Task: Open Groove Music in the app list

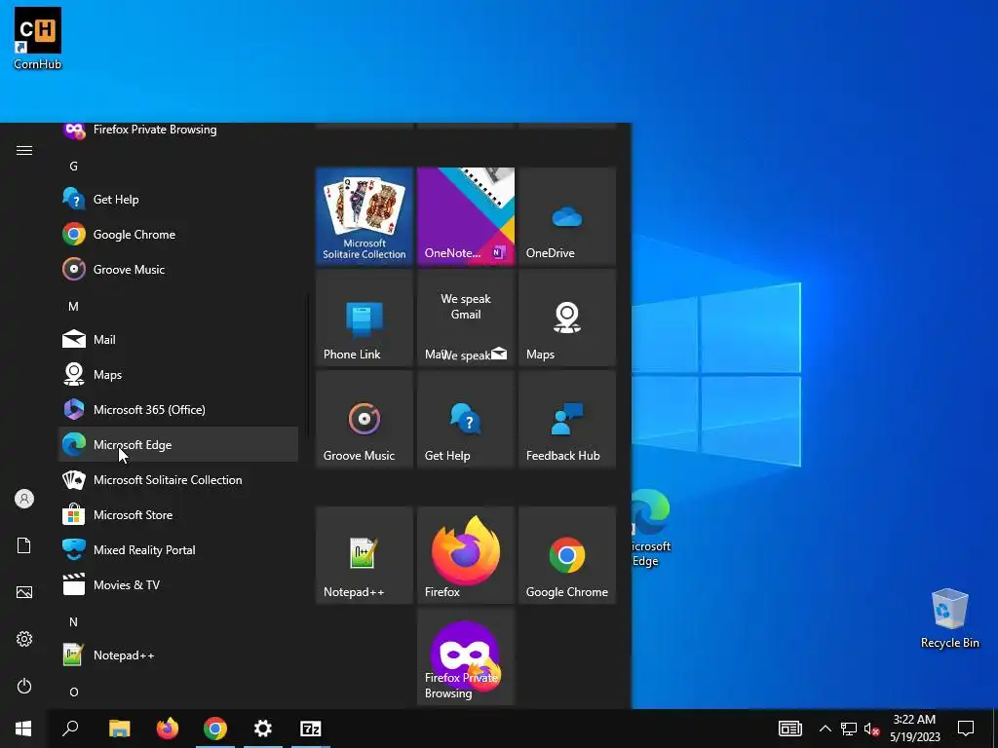Action: [178, 269]
